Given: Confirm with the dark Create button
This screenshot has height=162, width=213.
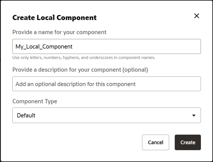Looking at the screenshot, I should point(188,142).
